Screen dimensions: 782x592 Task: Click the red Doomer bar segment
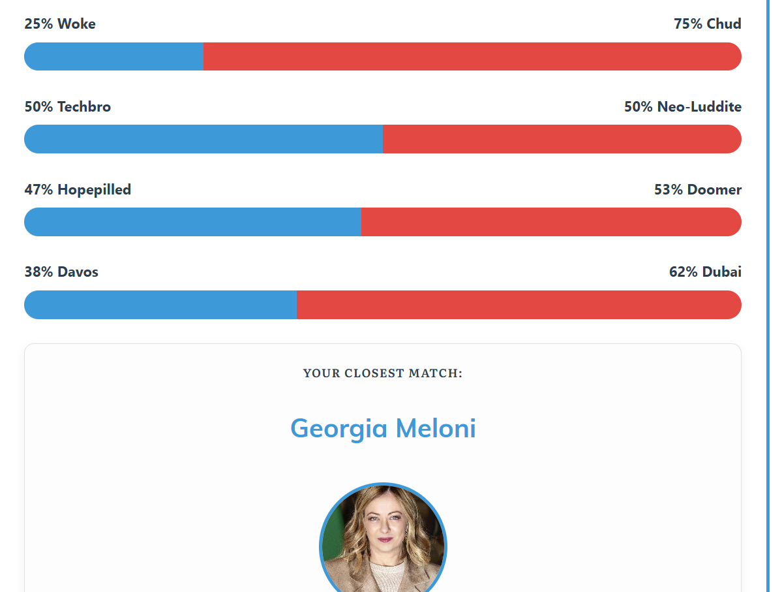click(551, 222)
